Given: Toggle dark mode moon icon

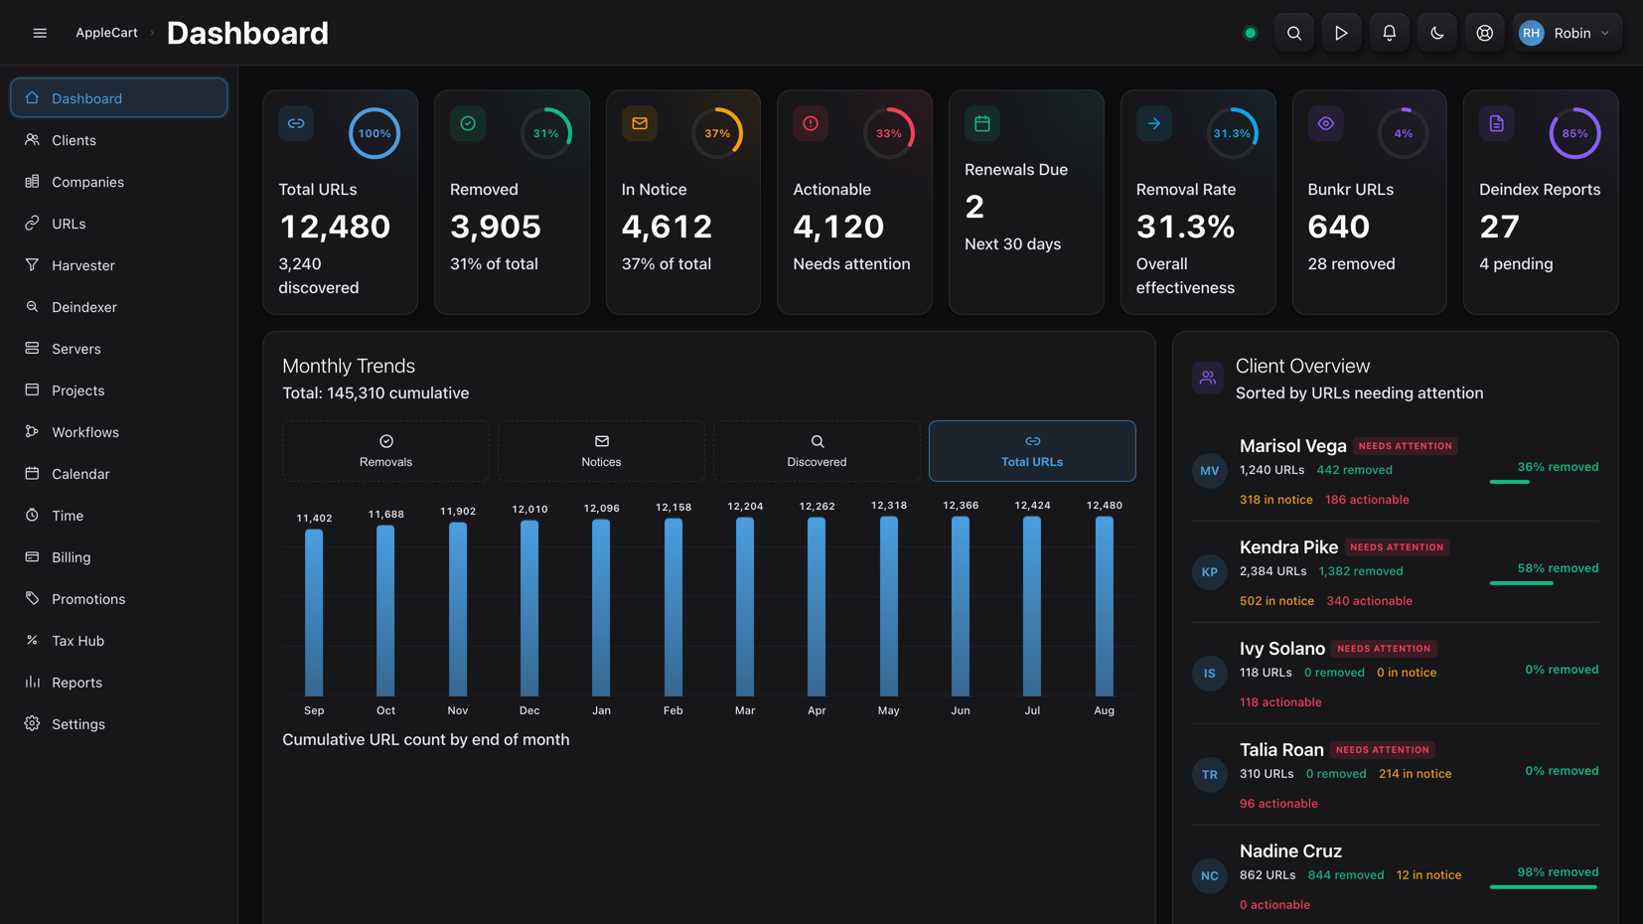Looking at the screenshot, I should [1436, 33].
